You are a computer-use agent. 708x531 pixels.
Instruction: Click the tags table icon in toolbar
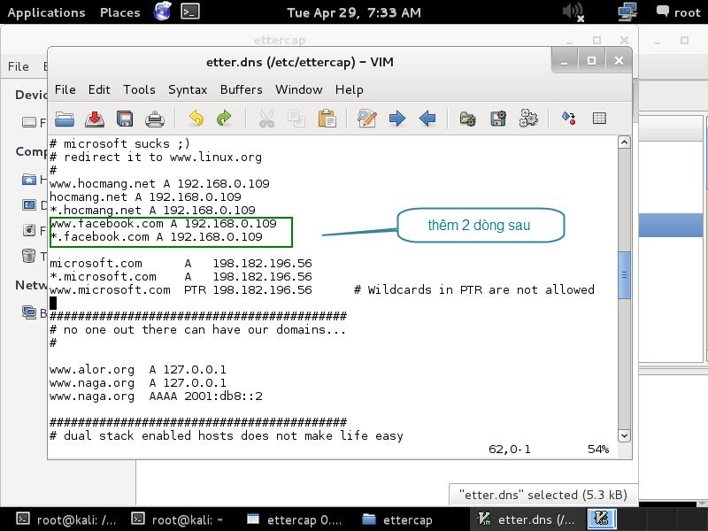coord(599,119)
